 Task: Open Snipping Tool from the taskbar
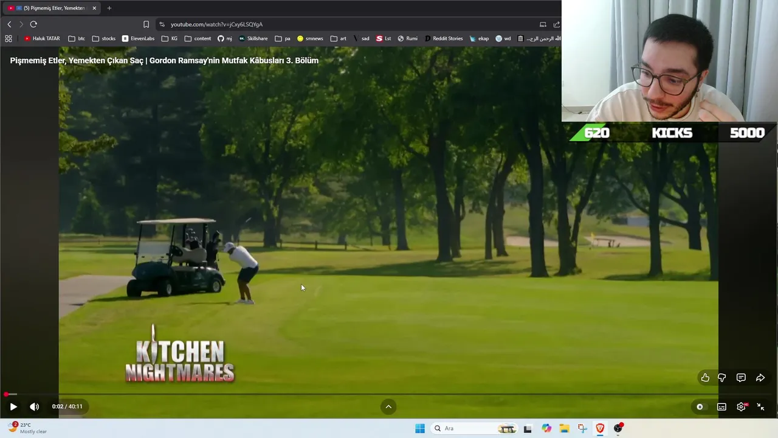(582, 428)
